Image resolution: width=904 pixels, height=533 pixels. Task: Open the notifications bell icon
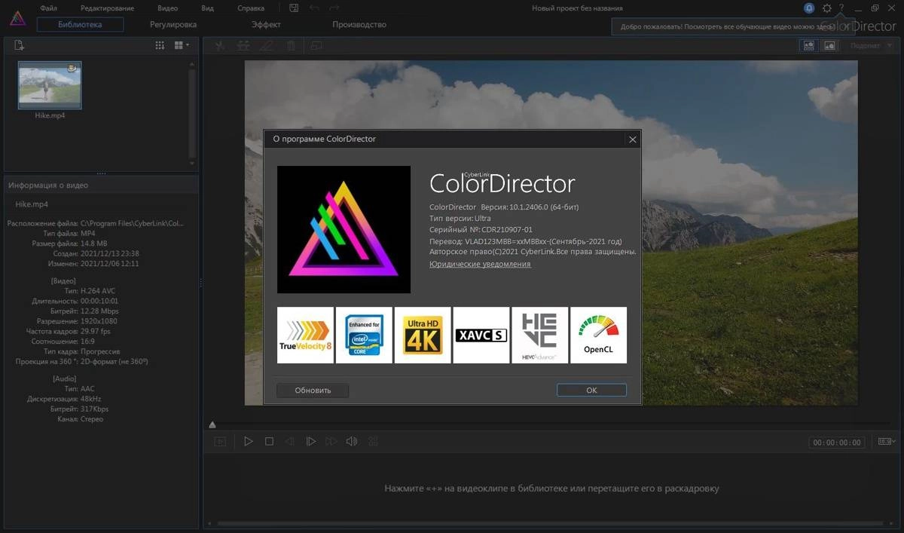point(809,8)
